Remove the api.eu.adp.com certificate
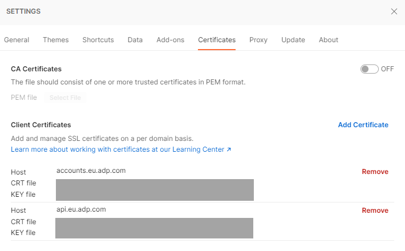 [375, 210]
